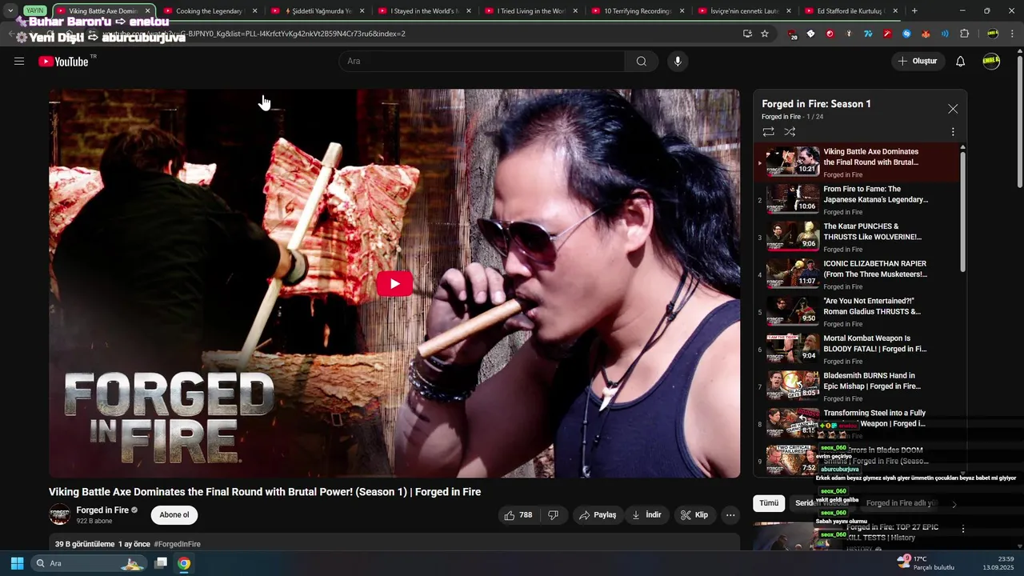Open the playlist three-dot options menu

pos(953,132)
